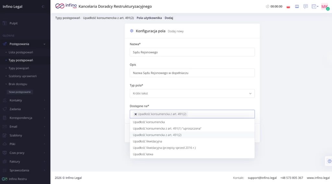Click the timer clock icon

click(x=267, y=6)
